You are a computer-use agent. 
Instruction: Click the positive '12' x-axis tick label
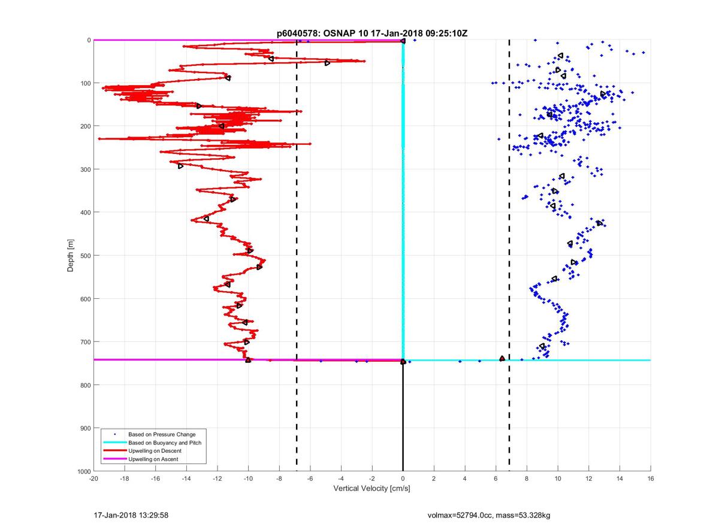click(589, 479)
